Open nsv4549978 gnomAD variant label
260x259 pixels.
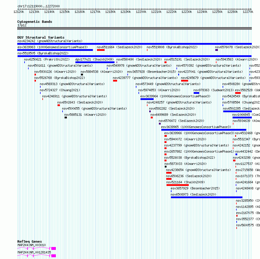tap(139, 65)
